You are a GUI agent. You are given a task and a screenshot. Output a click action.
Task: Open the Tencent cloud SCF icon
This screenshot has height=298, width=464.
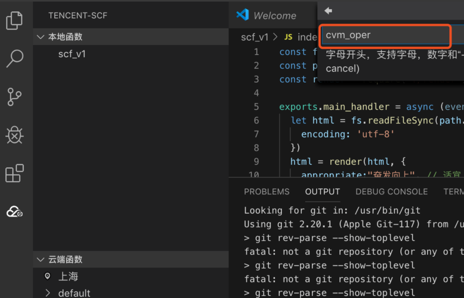(x=15, y=212)
